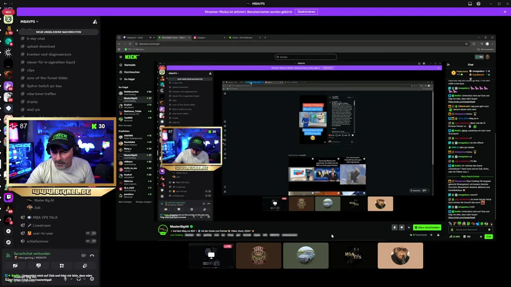
Task: Click Sprachchat verbunden status text
Action: click(32, 254)
